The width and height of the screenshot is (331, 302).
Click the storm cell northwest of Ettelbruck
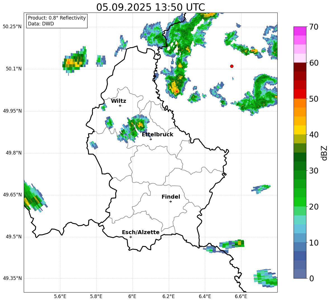coord(134,128)
